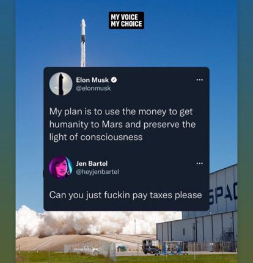Click the word "consciousness" in the tweet
The width and height of the screenshot is (253, 263).
pyautogui.click(x=111, y=137)
